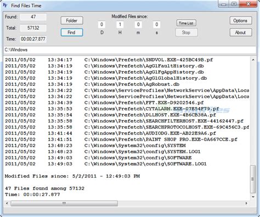Click the Found count value 47

[33, 17]
